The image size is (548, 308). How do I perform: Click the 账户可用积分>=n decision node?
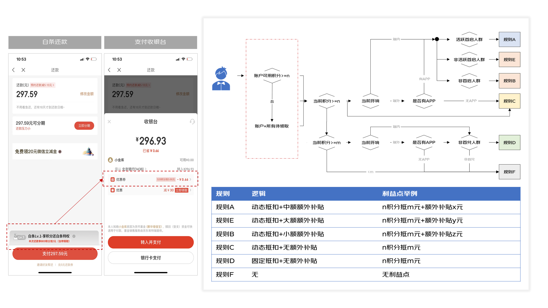click(272, 76)
